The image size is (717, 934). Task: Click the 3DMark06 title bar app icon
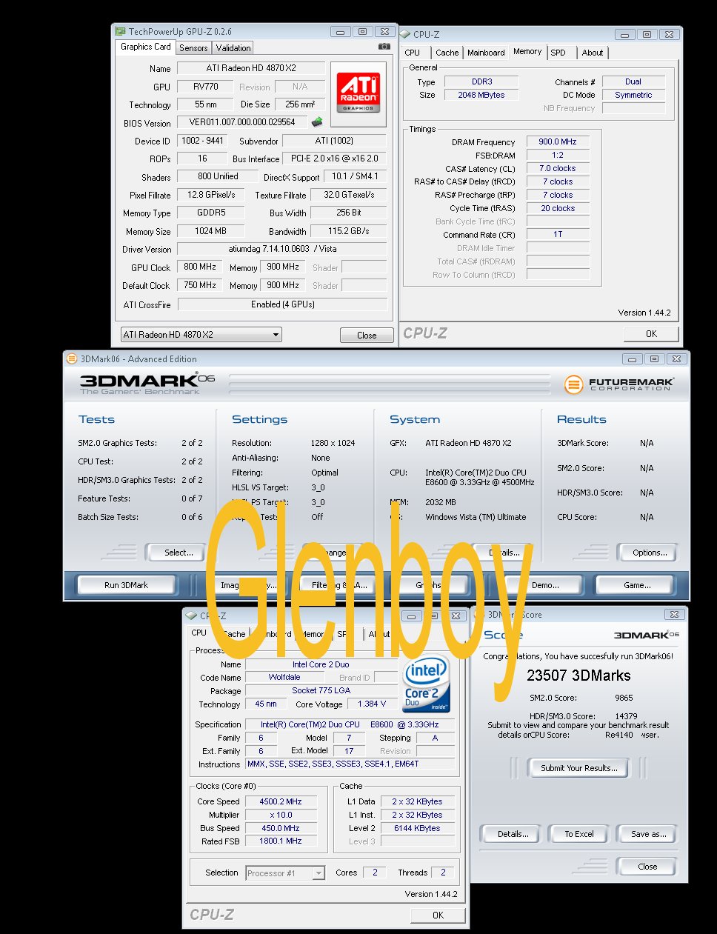tap(72, 358)
